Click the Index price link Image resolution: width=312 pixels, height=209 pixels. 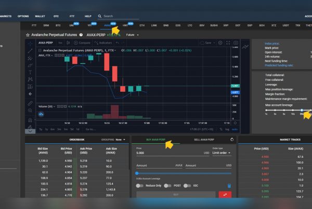pos(272,44)
